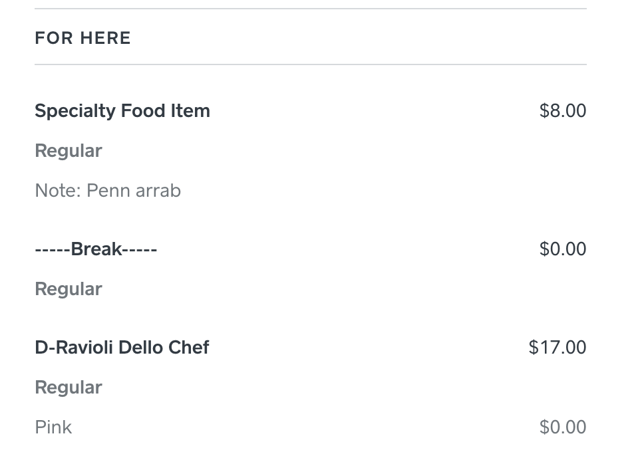Open the Specialty Food Item line
Screen dimensions: 632x456
click(122, 111)
